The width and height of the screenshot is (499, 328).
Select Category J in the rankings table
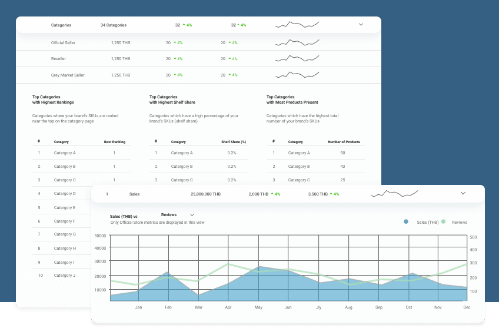point(64,276)
